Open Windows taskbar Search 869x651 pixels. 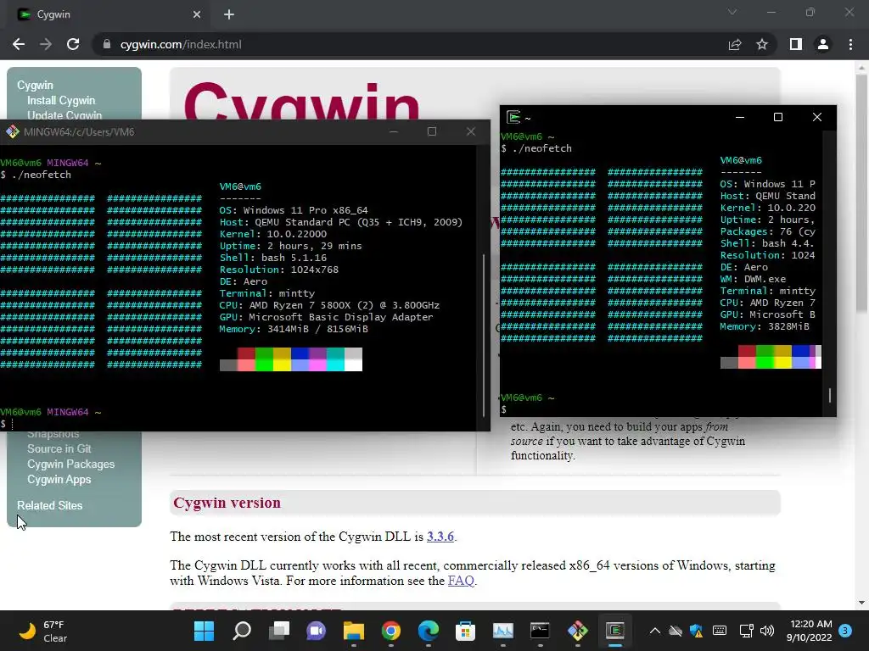[242, 631]
